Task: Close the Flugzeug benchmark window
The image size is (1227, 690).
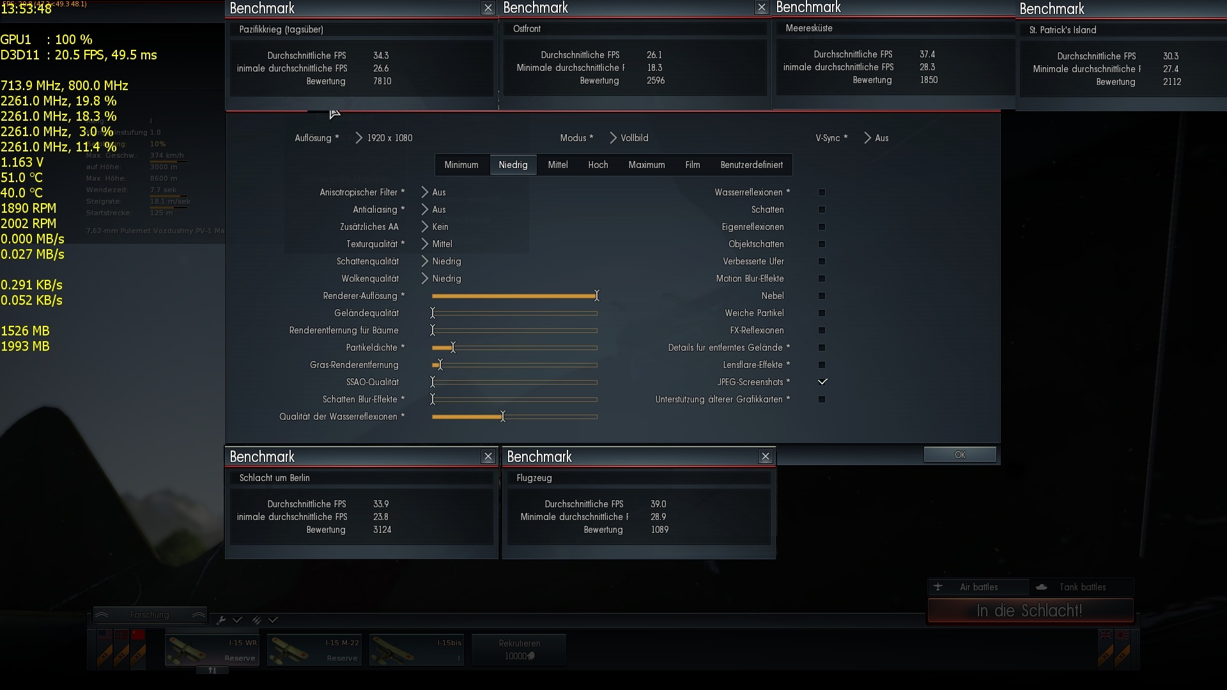Action: [765, 456]
